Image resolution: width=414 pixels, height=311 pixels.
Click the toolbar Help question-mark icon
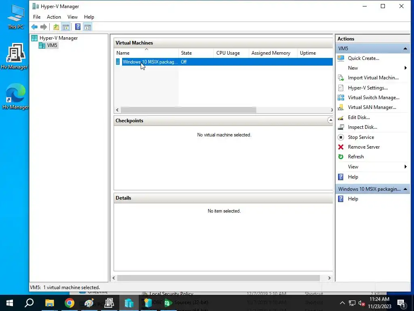(x=78, y=27)
